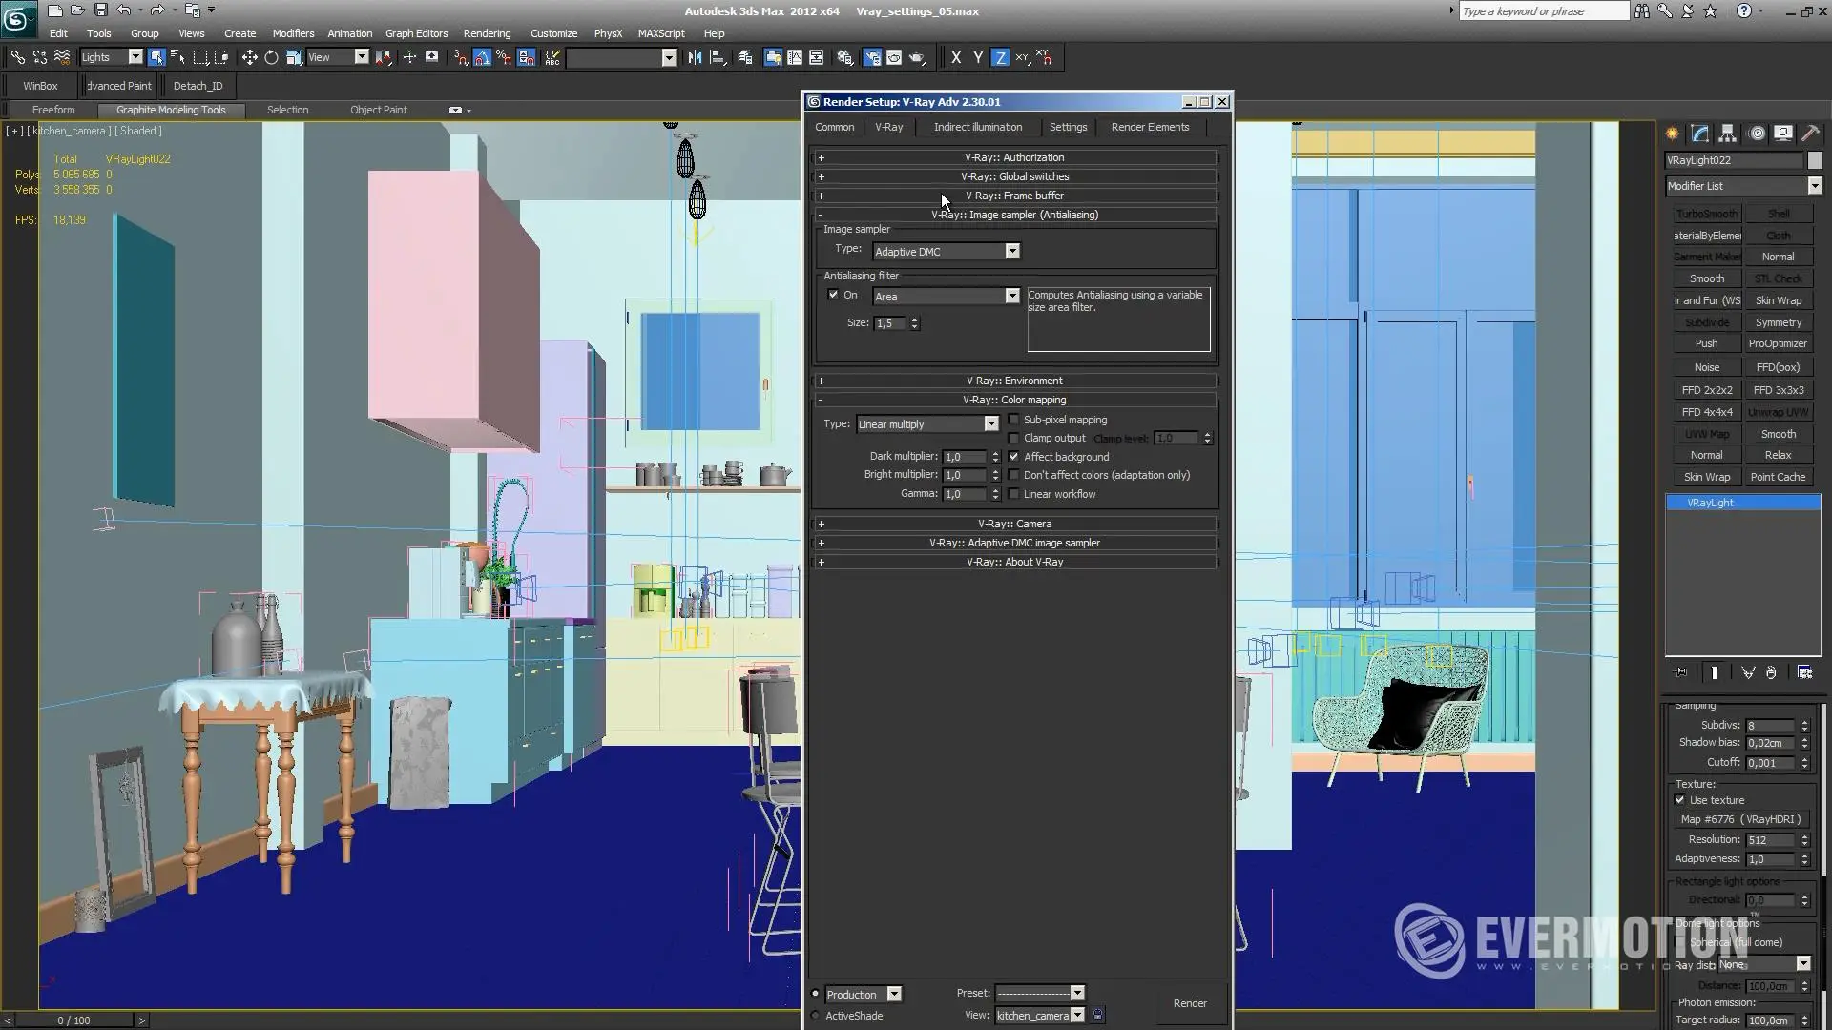
Task: Apply the ProOptimizer modifier button
Action: tap(1778, 343)
